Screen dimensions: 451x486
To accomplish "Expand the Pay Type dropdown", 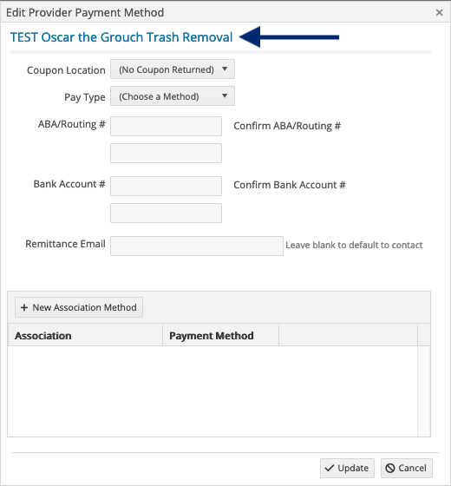I will (173, 96).
